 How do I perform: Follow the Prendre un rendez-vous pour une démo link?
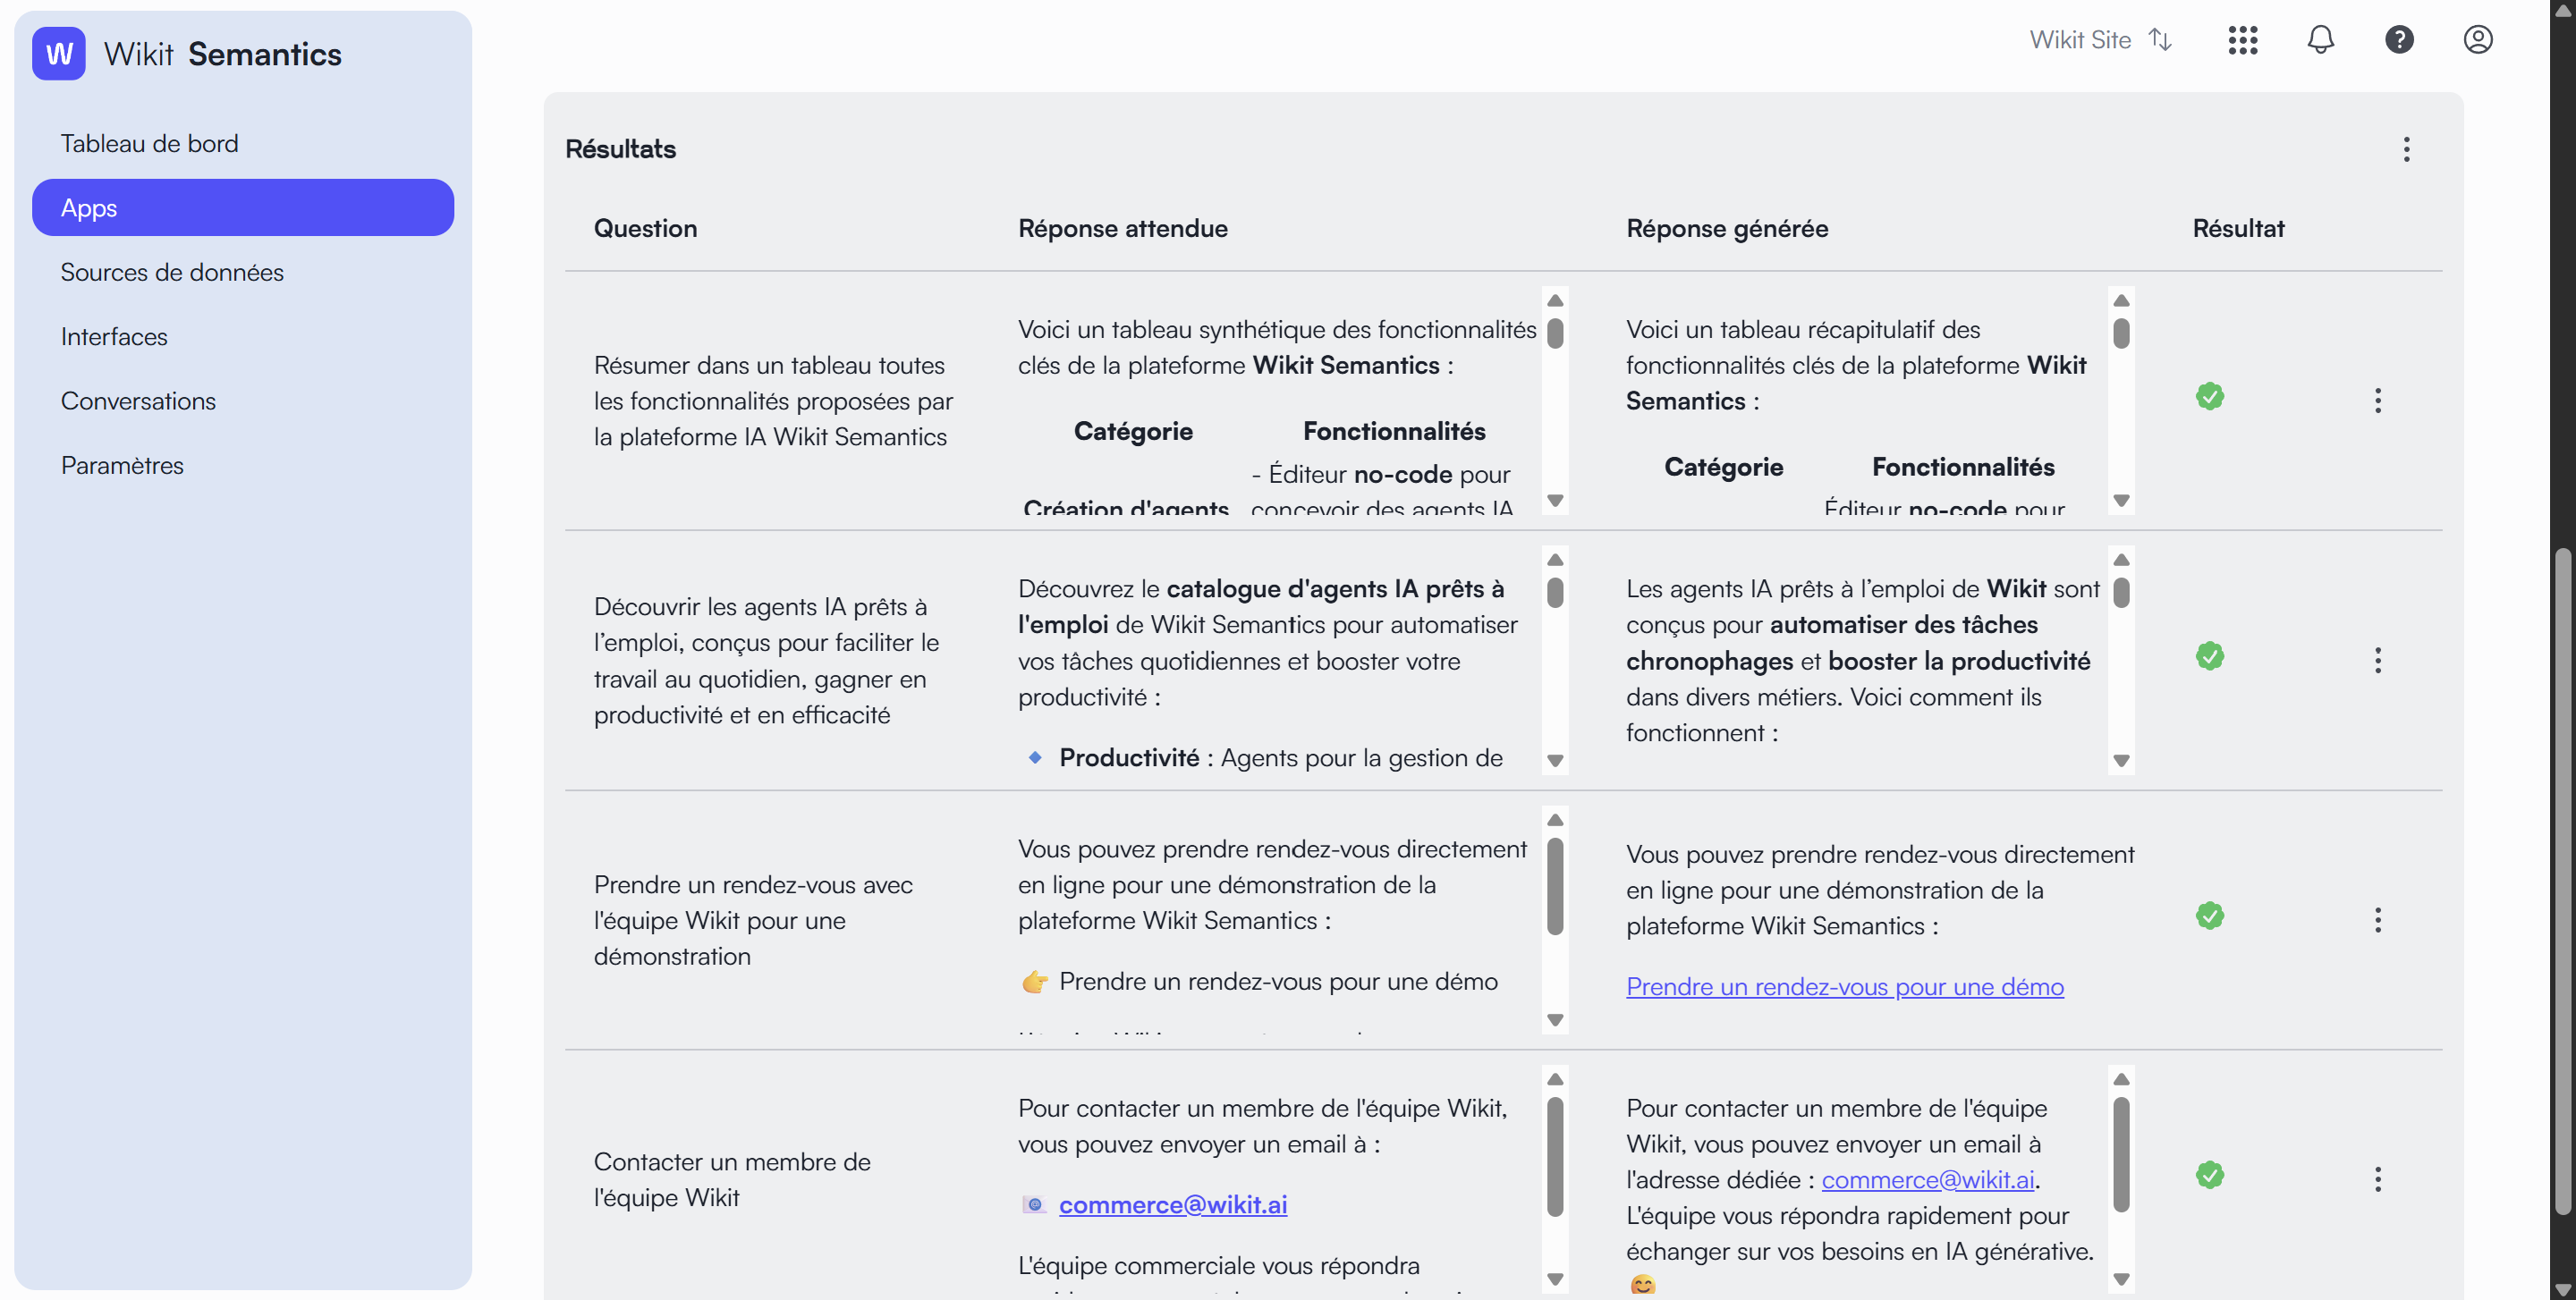coord(1844,986)
